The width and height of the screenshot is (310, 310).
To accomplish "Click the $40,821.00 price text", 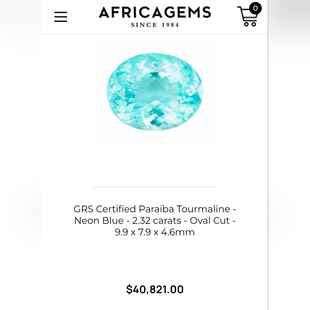I will 155,289.
